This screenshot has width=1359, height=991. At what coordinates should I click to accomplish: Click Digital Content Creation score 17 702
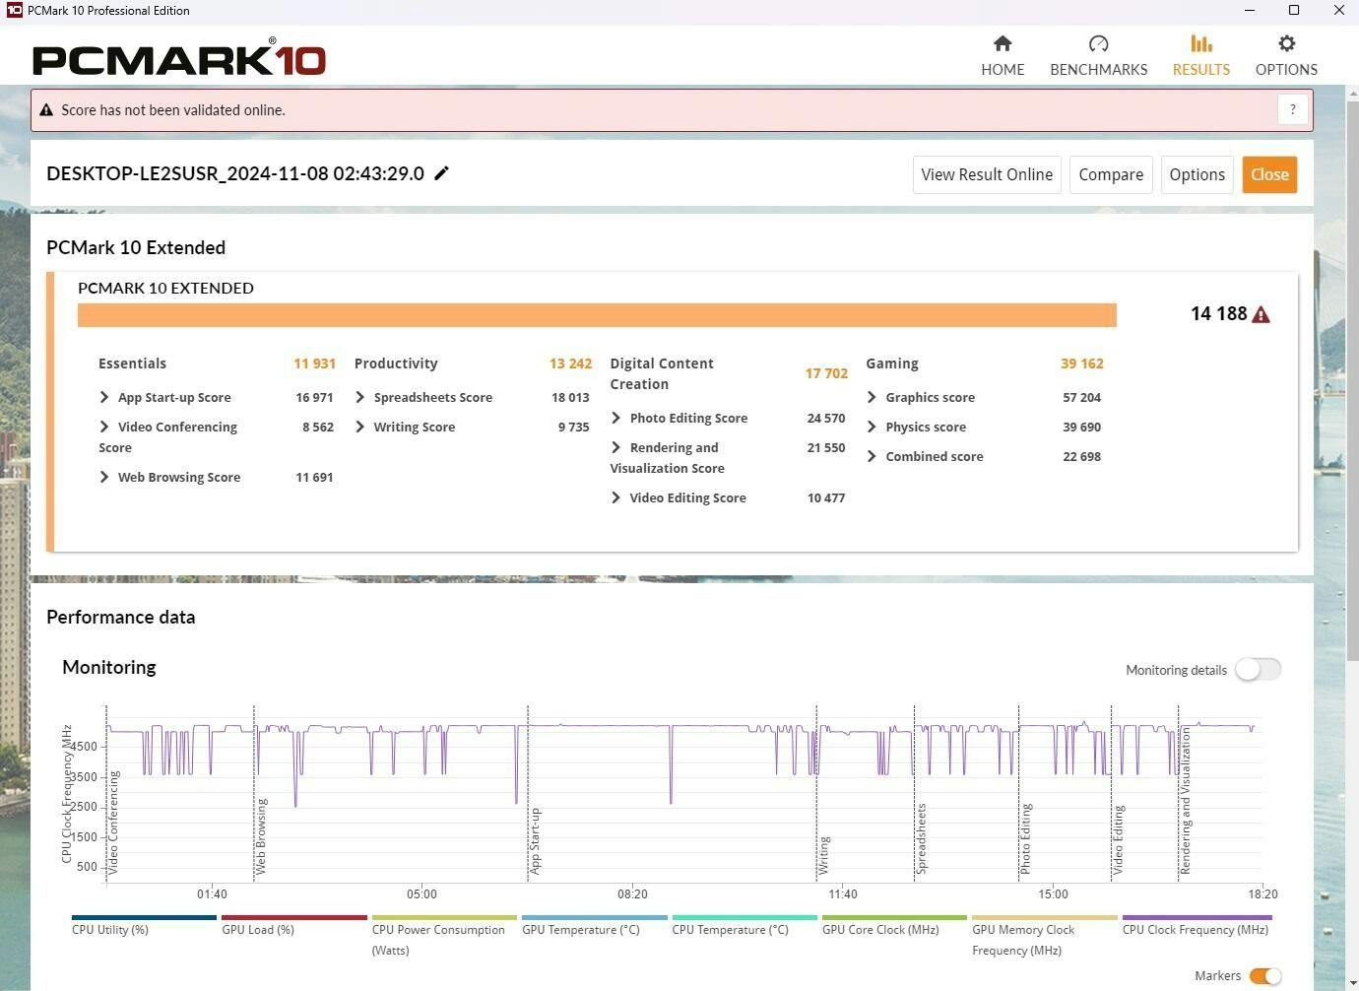[x=826, y=373]
